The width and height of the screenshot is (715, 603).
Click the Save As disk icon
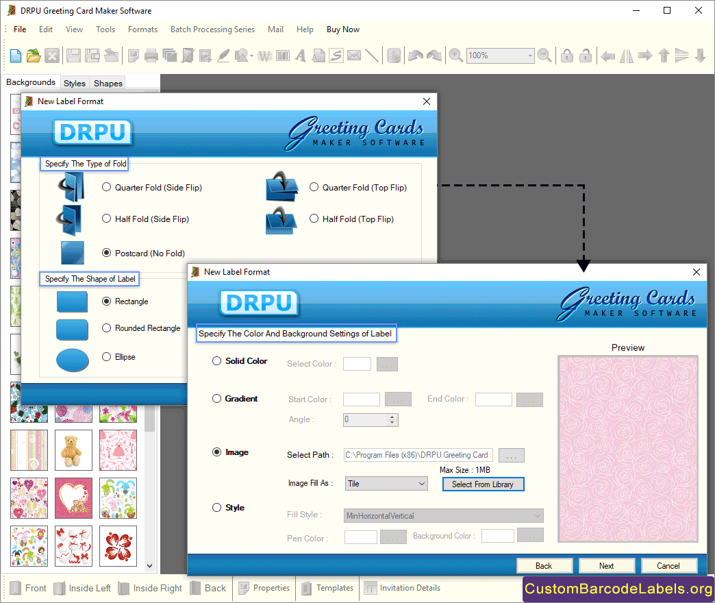point(92,56)
